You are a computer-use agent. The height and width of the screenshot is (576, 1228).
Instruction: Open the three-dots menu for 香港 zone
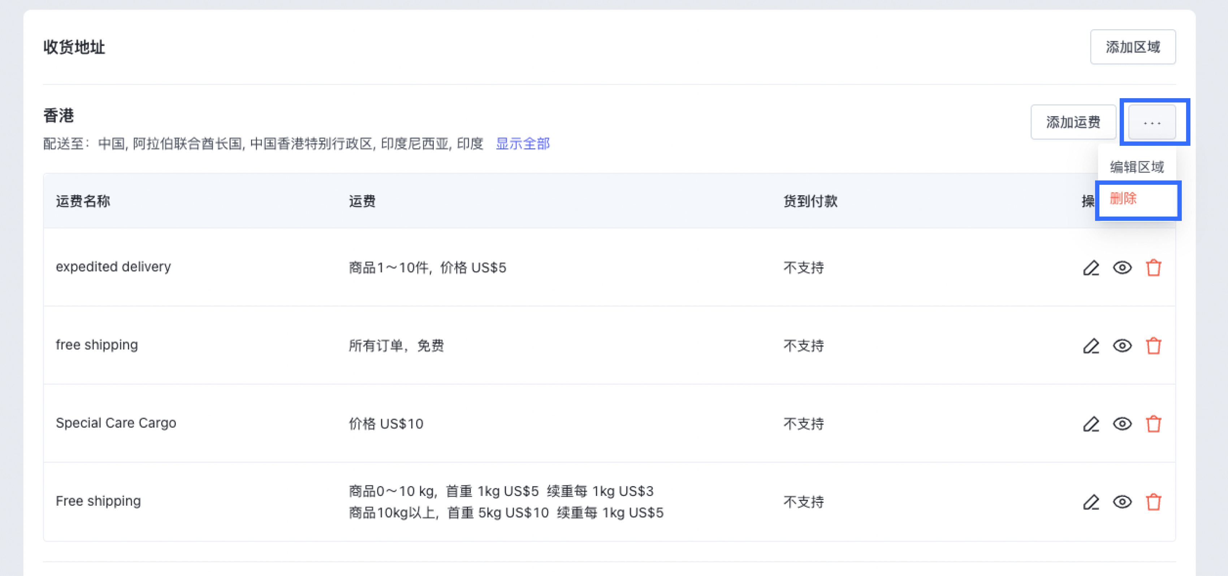coord(1152,122)
